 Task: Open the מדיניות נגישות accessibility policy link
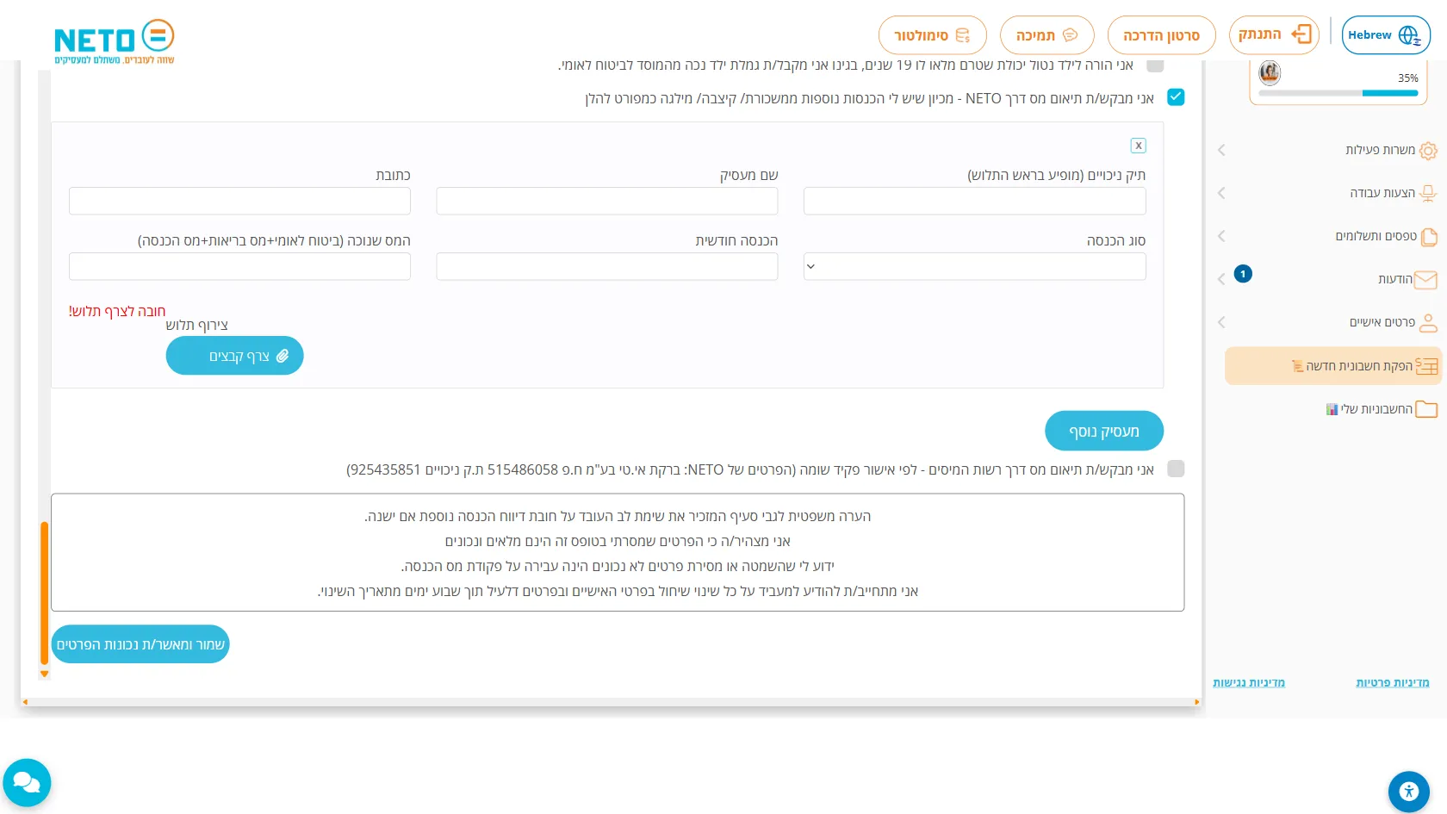click(x=1248, y=683)
